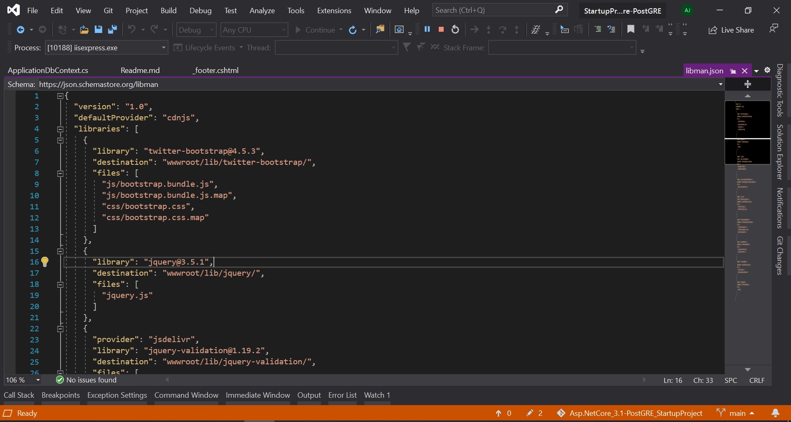Open the main branch selector

pyautogui.click(x=736, y=413)
